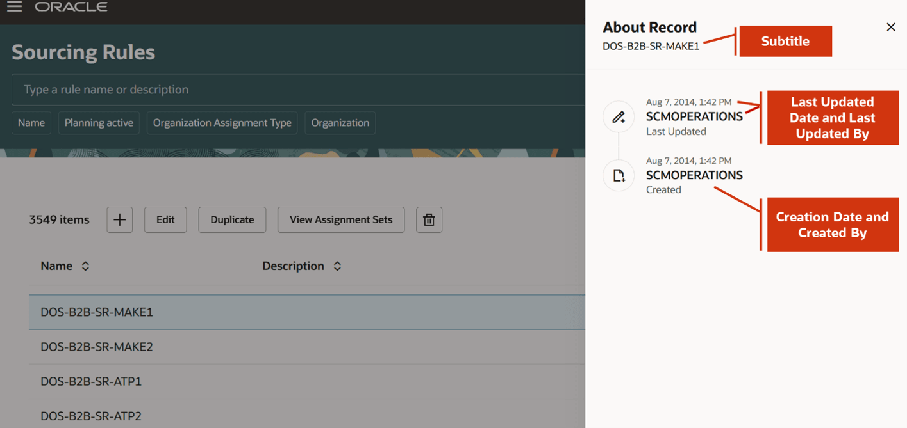Image resolution: width=907 pixels, height=428 pixels.
Task: Focus the rule name search field
Action: (298, 90)
